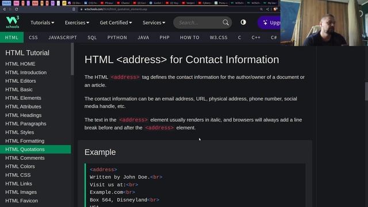This screenshot has height=207, width=368.
Task: Open HTML Formatting in sidebar
Action: [x=36, y=141]
